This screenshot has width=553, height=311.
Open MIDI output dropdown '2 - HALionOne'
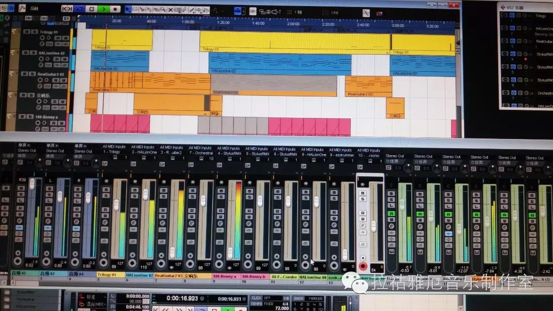click(144, 152)
